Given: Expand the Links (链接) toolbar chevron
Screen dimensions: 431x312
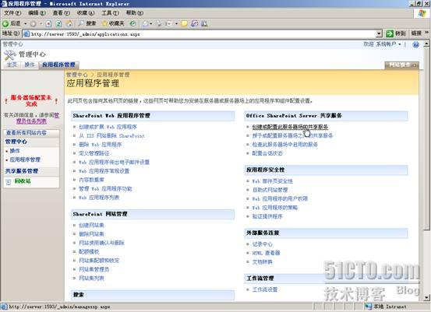Looking at the screenshot, I should coord(426,33).
